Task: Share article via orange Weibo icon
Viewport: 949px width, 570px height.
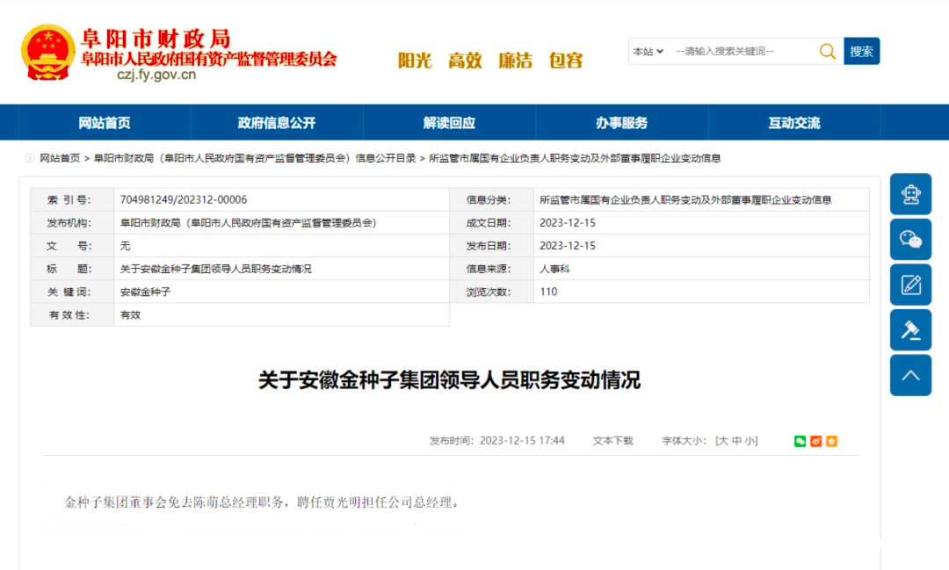Action: (x=815, y=441)
